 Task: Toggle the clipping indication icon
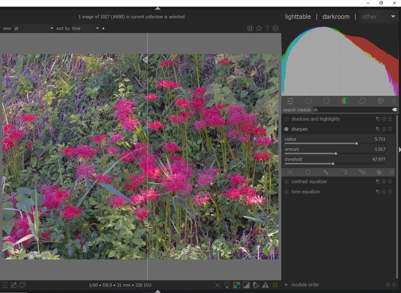click(246, 285)
